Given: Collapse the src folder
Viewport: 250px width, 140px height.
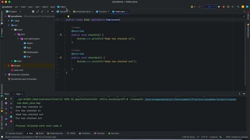Looking at the screenshot, I should coord(9,25).
